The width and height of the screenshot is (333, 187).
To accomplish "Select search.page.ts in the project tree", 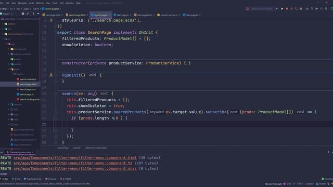I will point(25,95).
